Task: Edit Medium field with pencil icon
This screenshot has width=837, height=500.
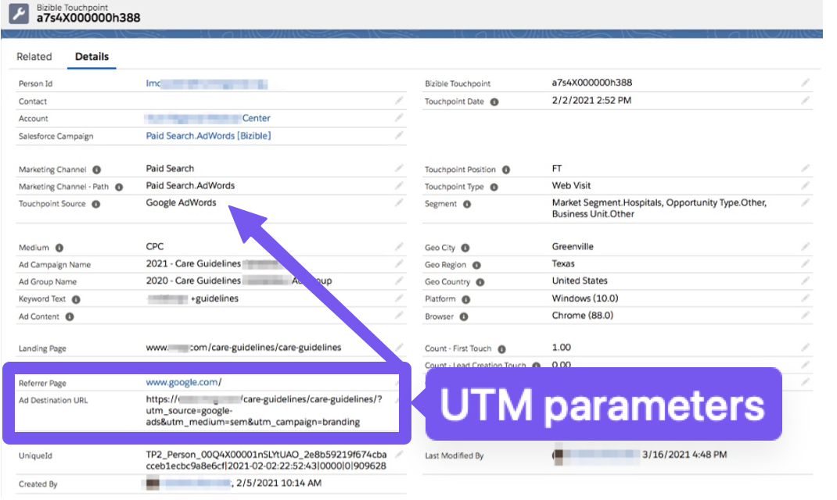Action: click(399, 246)
